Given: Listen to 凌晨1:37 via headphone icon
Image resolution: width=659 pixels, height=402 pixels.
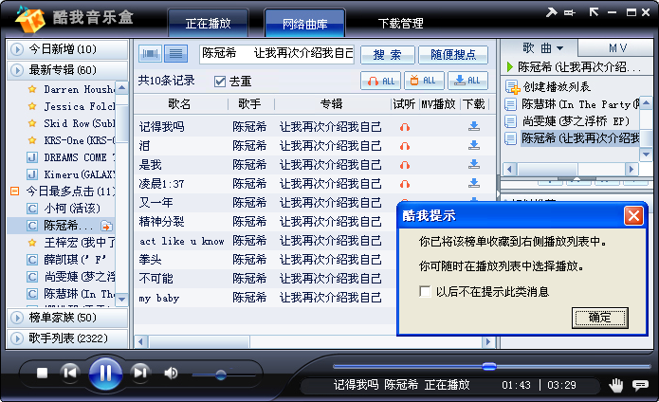Looking at the screenshot, I should (x=405, y=184).
